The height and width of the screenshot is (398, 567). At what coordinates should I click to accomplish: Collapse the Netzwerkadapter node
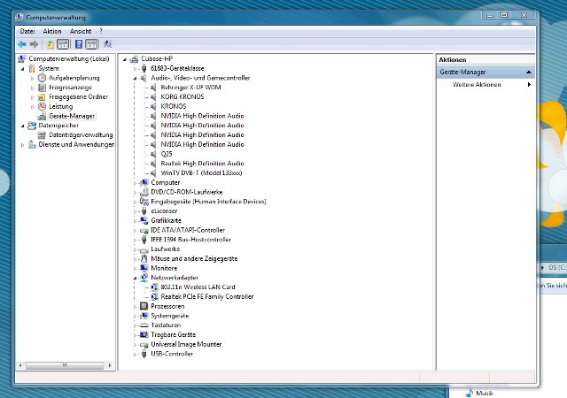click(x=135, y=278)
